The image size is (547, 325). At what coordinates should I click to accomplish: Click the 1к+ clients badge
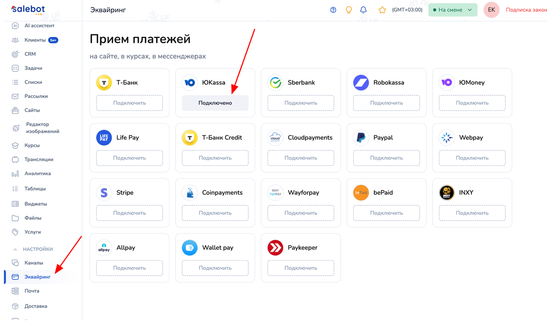point(53,40)
